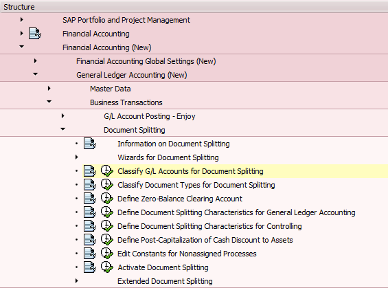
Task: Execute activity icon for Splitting Characteristics for Controlling
Action: 107,226
